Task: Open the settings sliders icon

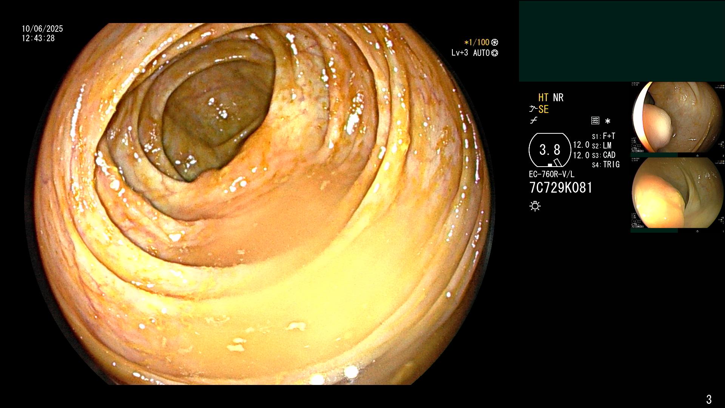Action: pyautogui.click(x=595, y=121)
